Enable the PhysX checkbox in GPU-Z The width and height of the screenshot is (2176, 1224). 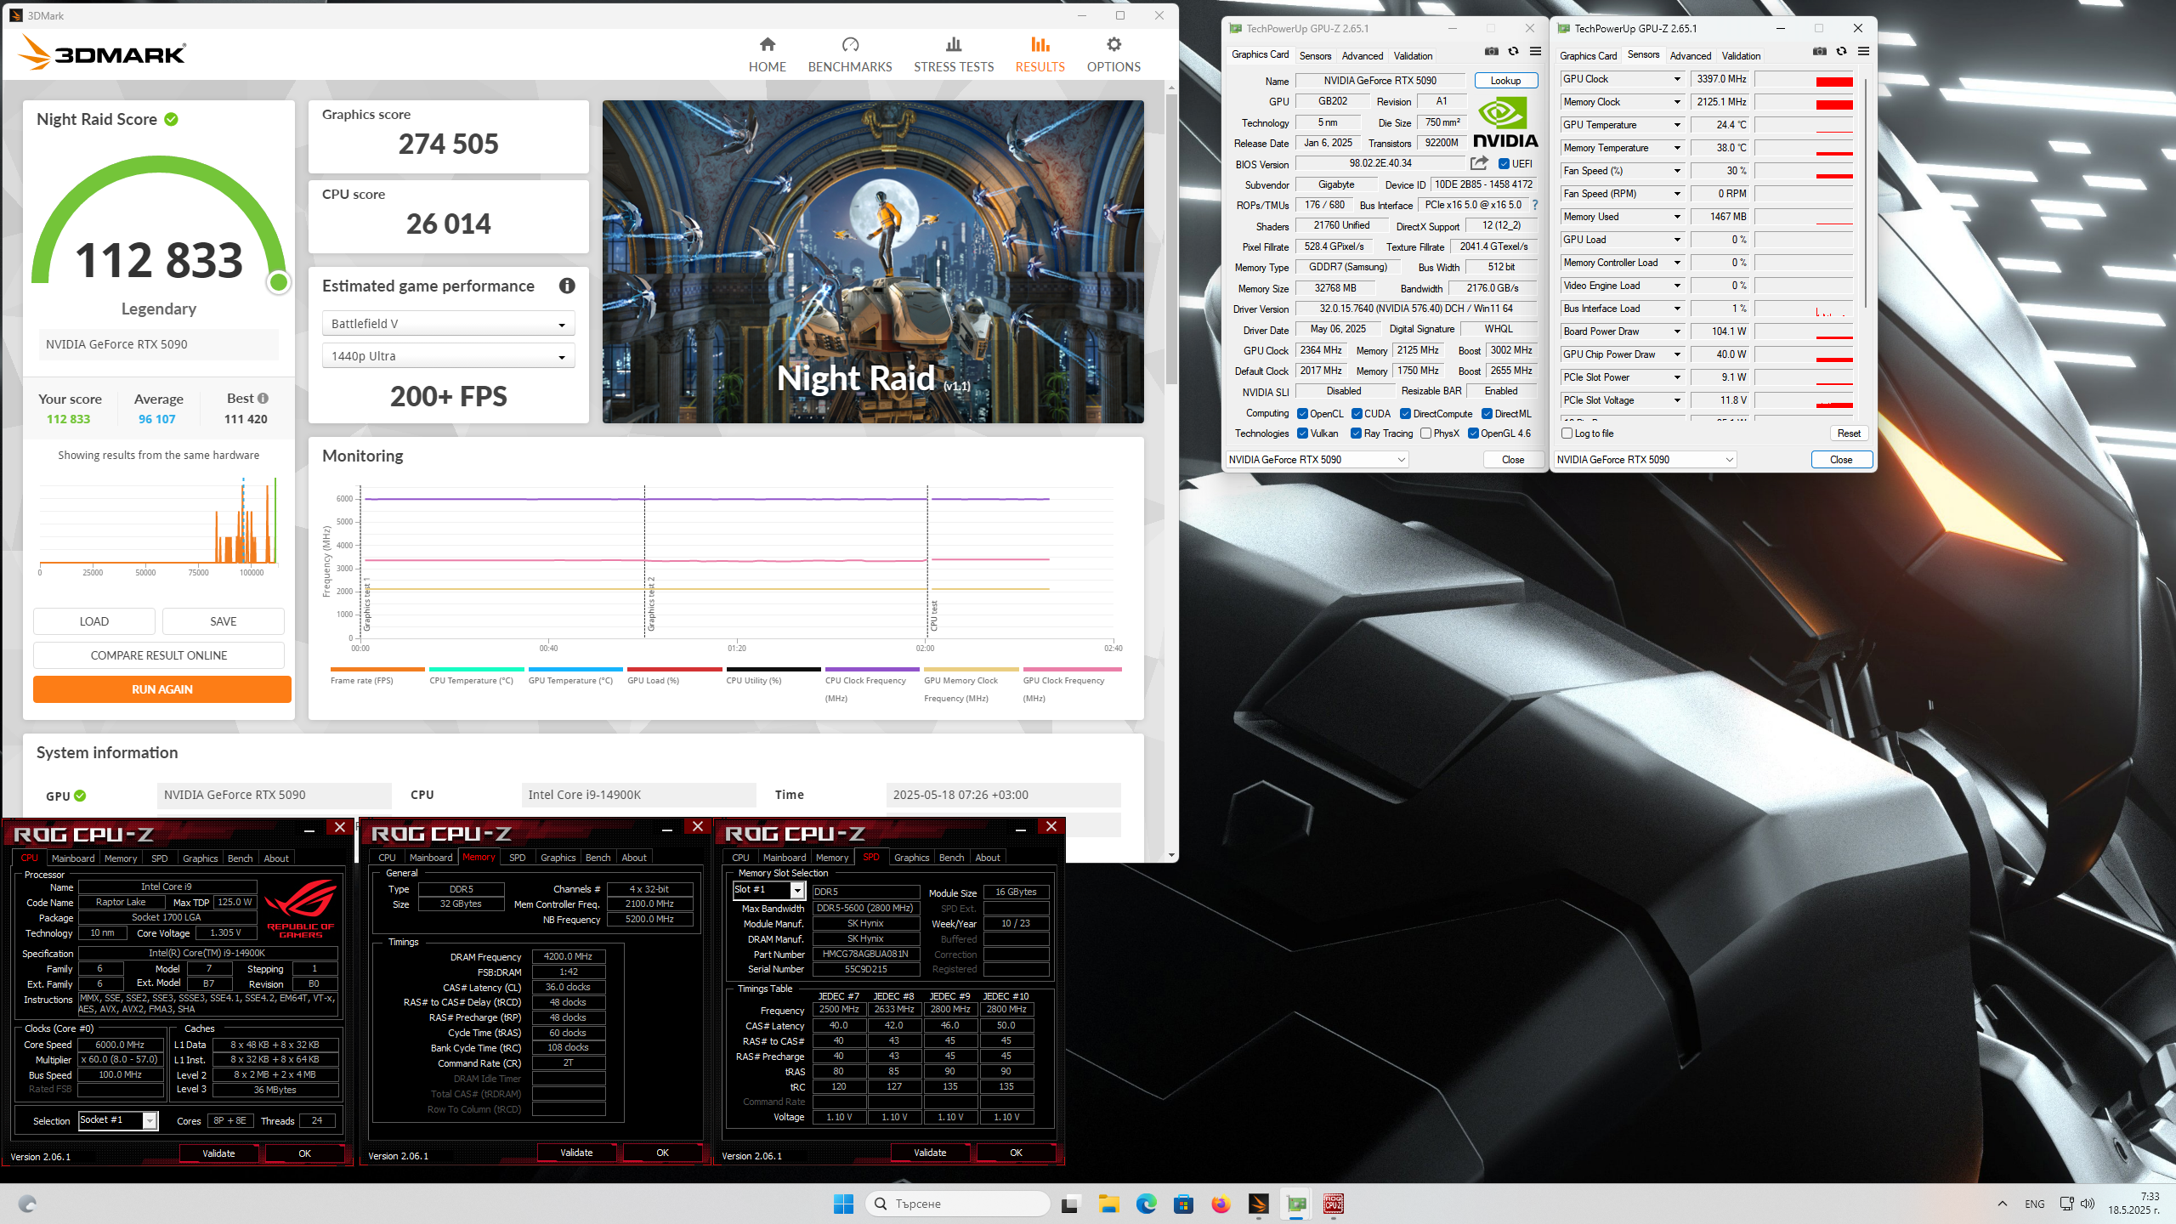1425,433
